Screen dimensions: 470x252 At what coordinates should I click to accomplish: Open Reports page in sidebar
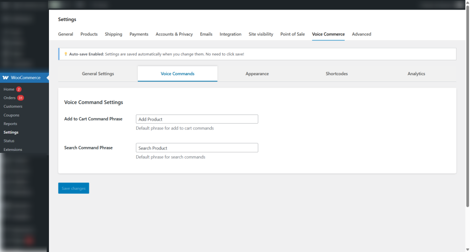pos(10,124)
